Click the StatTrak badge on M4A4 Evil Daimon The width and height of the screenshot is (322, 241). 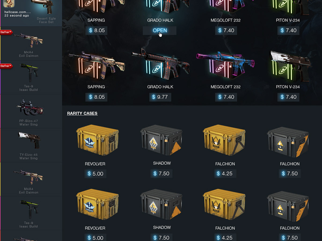pyautogui.click(x=6, y=32)
